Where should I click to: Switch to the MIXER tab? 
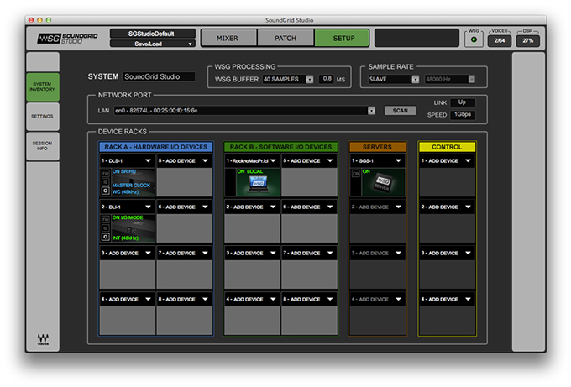pos(228,39)
